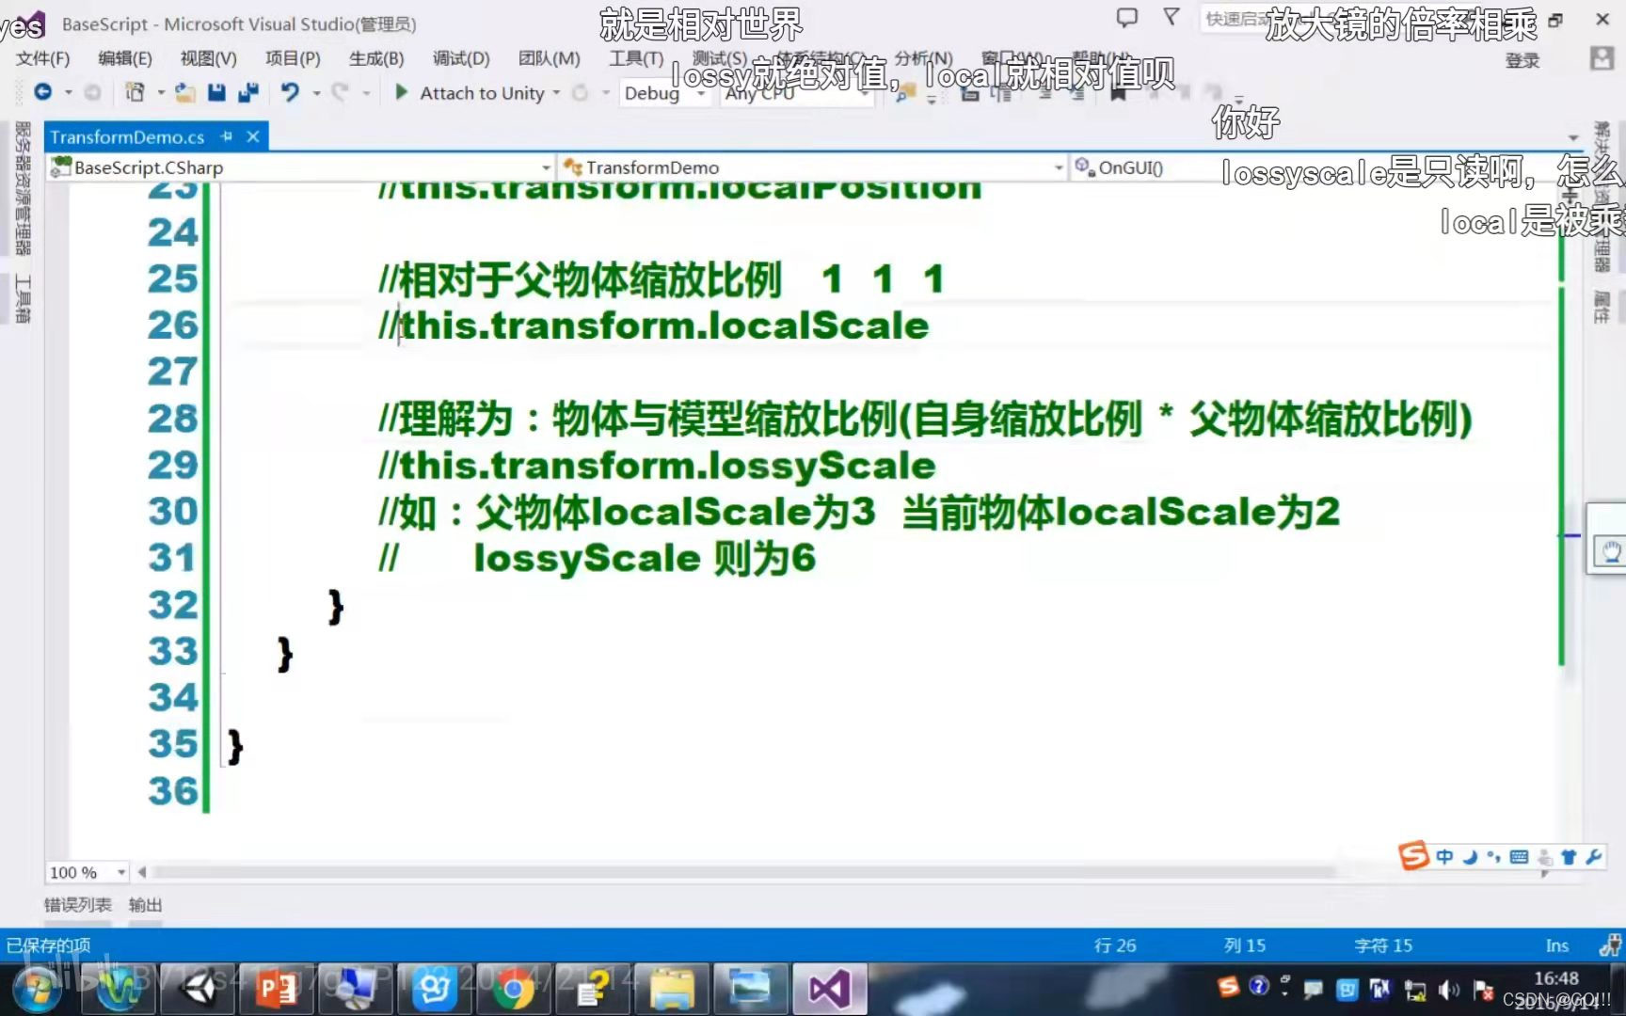Image resolution: width=1626 pixels, height=1016 pixels.
Task: Open the feedback speech bubble icon
Action: click(x=1126, y=17)
